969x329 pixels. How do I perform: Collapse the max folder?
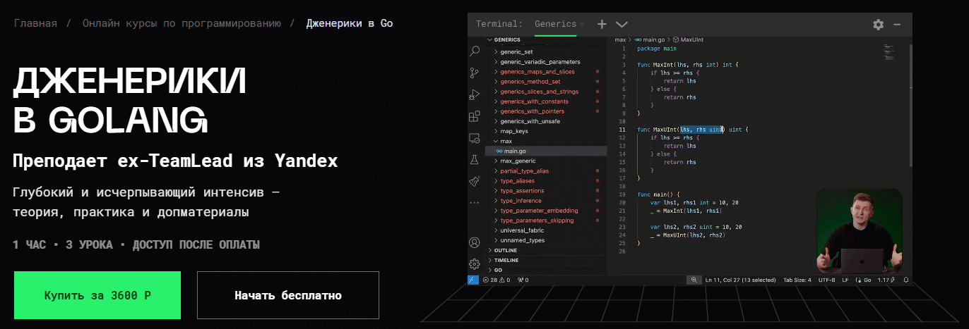click(x=505, y=141)
